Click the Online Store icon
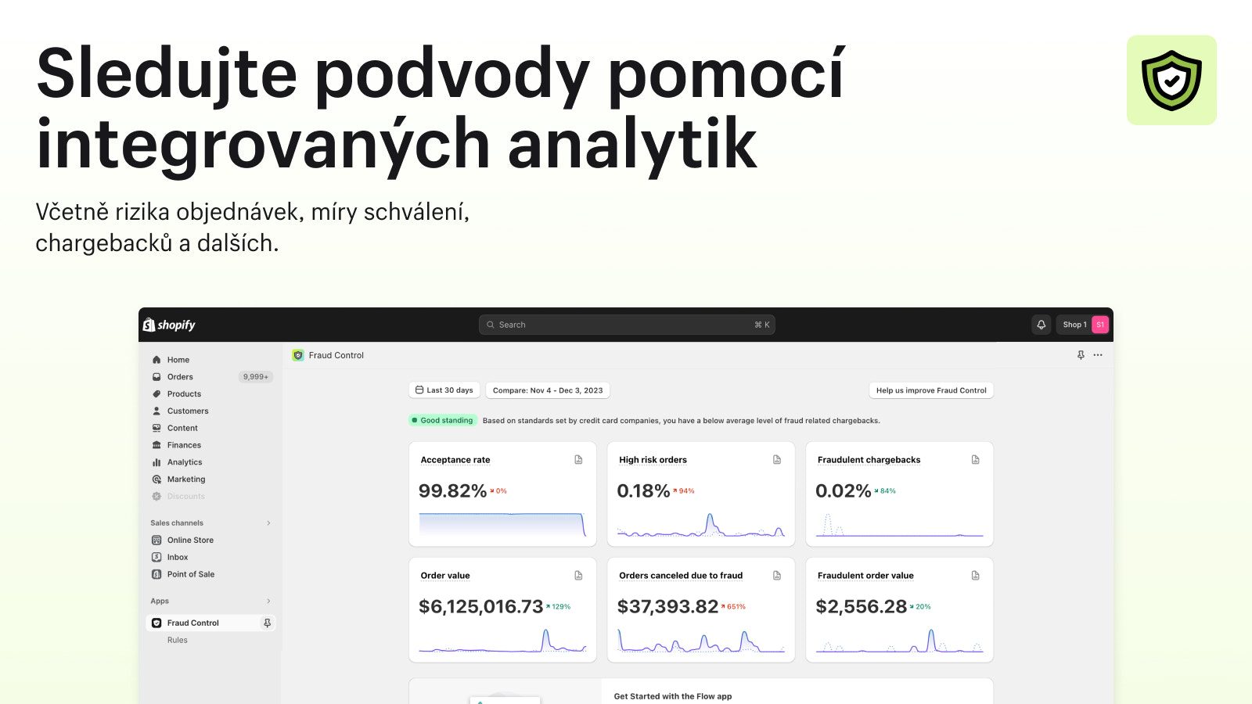This screenshot has width=1252, height=704. (x=156, y=541)
